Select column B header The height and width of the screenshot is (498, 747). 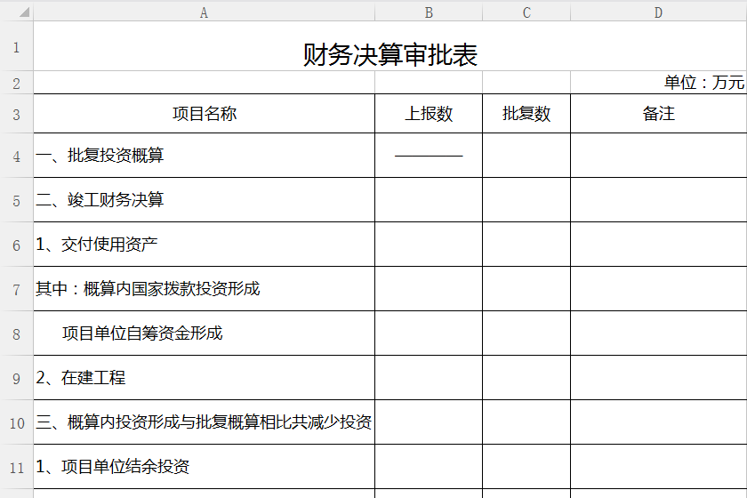tap(429, 12)
